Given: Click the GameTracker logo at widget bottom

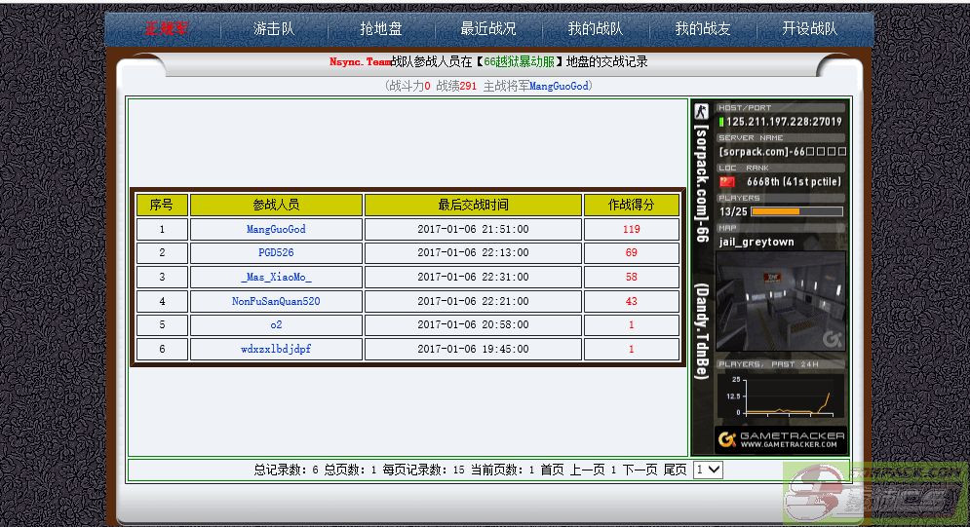Looking at the screenshot, I should [780, 439].
